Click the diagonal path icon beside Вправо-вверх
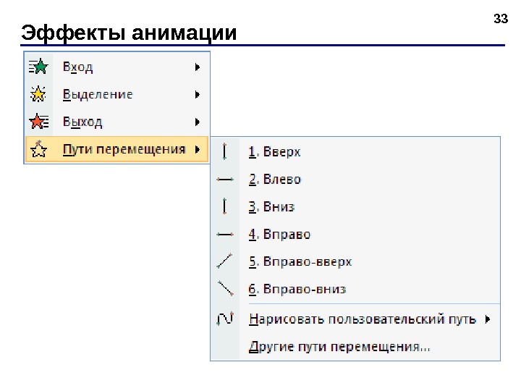This screenshot has height=391, width=521. coord(225,261)
